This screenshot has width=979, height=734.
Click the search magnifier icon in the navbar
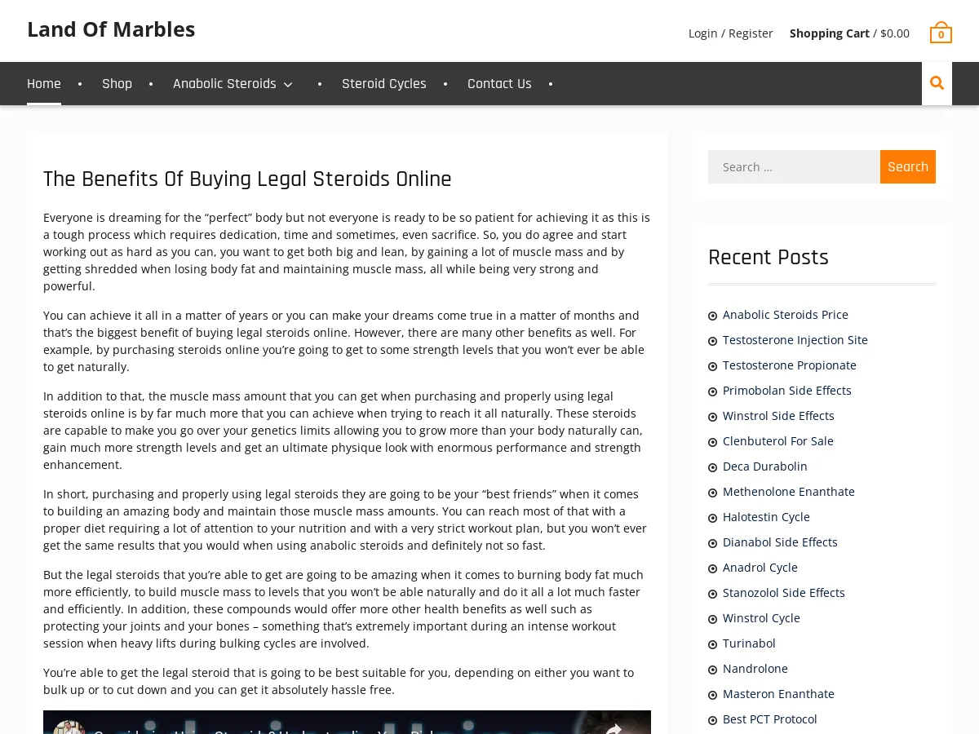pos(937,82)
